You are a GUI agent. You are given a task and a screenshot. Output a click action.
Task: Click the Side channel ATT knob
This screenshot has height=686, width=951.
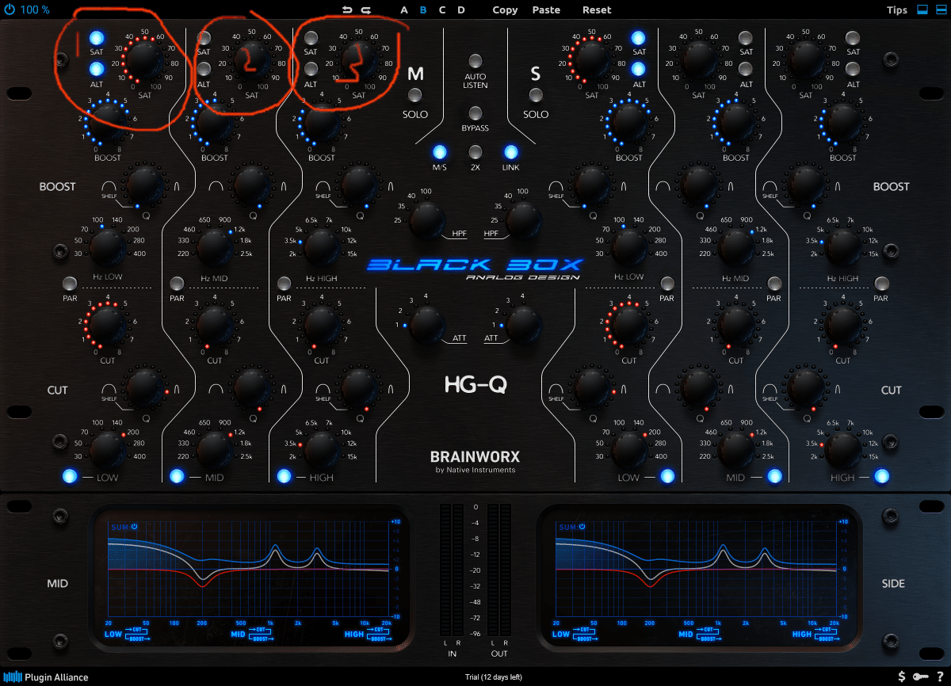[524, 324]
